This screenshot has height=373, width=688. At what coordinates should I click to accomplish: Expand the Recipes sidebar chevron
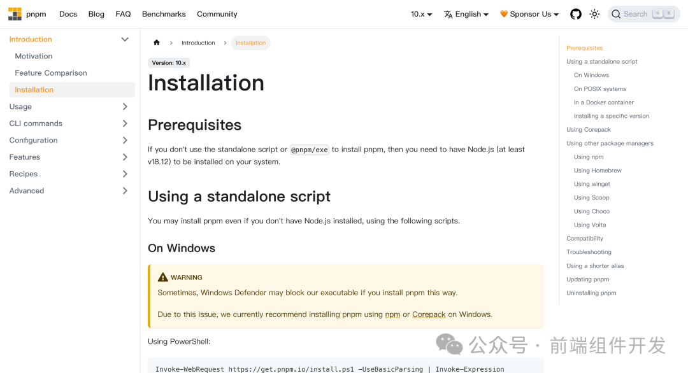(125, 174)
